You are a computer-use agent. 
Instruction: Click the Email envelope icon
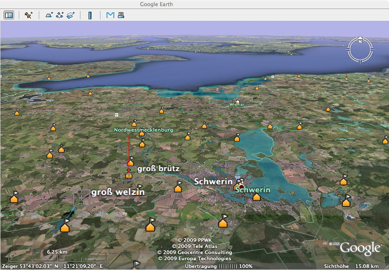110,15
